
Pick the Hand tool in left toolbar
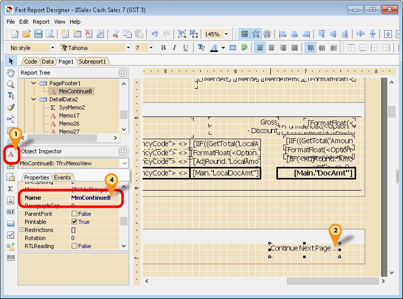point(11,73)
